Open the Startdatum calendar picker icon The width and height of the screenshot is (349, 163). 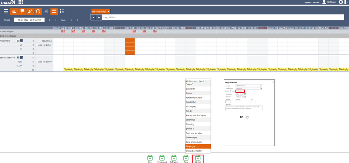tap(245, 94)
